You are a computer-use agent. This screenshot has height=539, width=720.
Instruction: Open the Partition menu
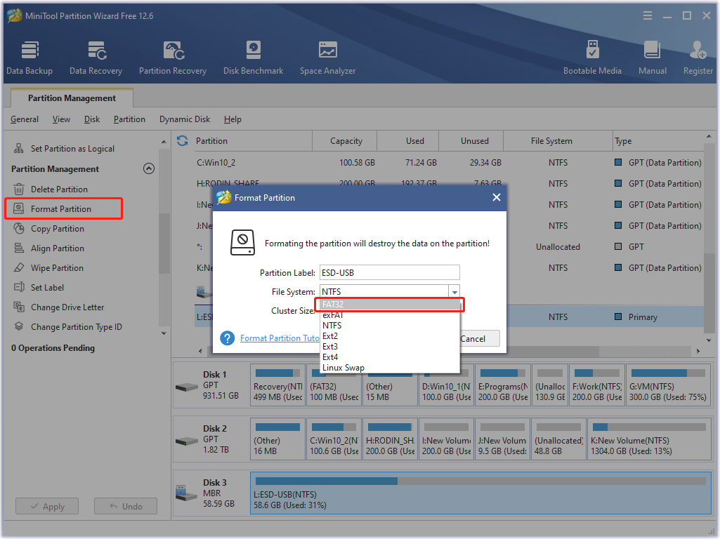click(129, 119)
